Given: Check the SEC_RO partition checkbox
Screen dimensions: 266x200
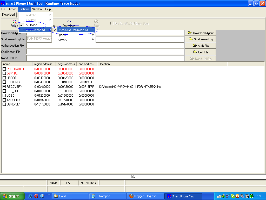Looking at the screenshot, I should [x=4, y=91].
